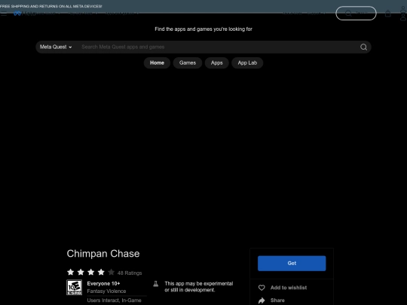Viewport: 407px width, 305px height.
Task: Click the first rating star
Action: click(70, 273)
